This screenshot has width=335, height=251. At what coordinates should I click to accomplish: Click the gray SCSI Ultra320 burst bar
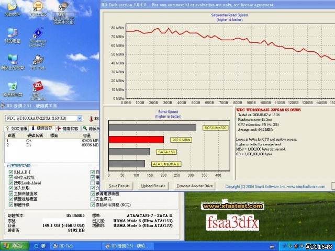point(152,128)
